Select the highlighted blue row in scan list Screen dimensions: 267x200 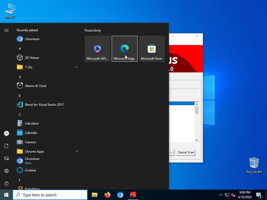(181, 104)
